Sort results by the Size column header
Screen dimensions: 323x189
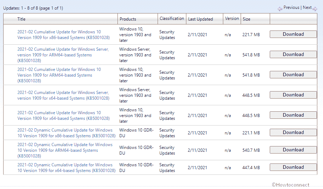(246, 19)
